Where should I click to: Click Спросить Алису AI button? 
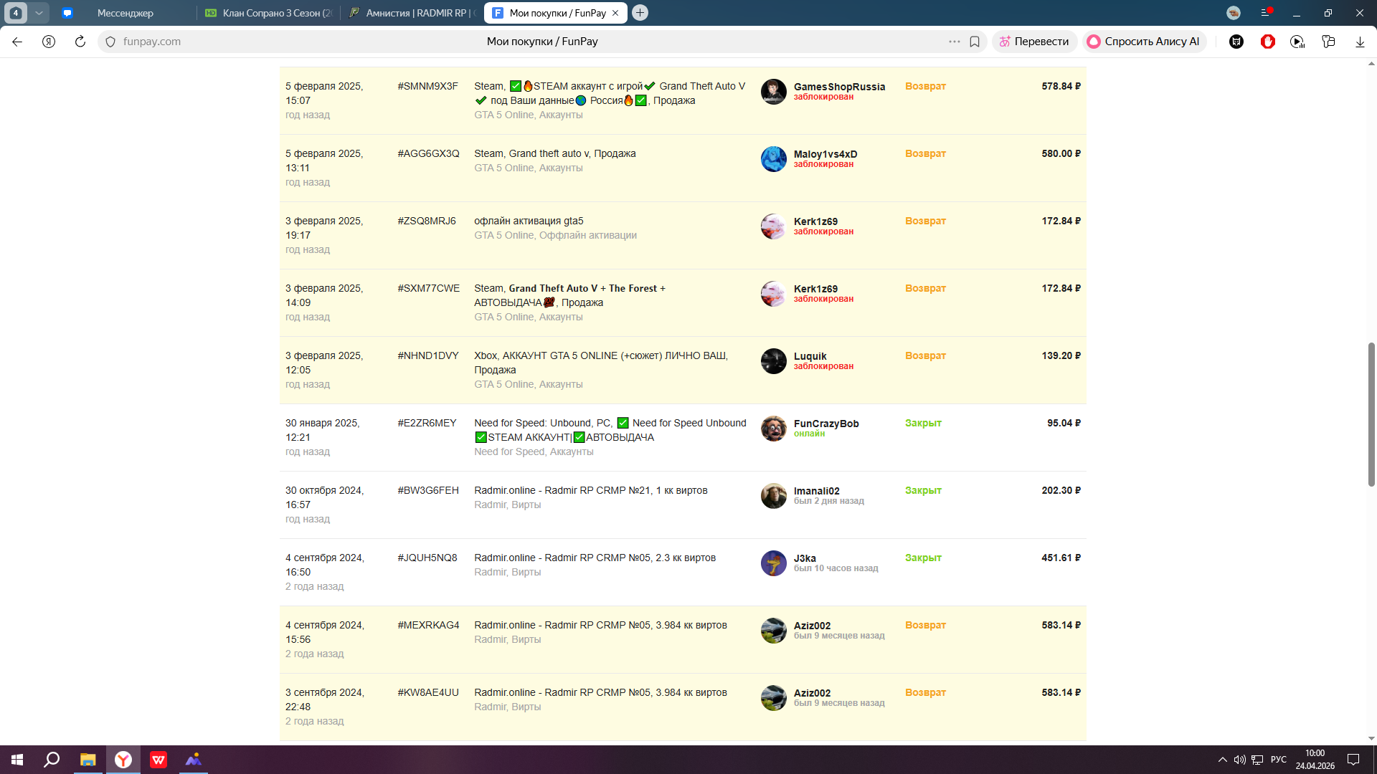tap(1144, 42)
